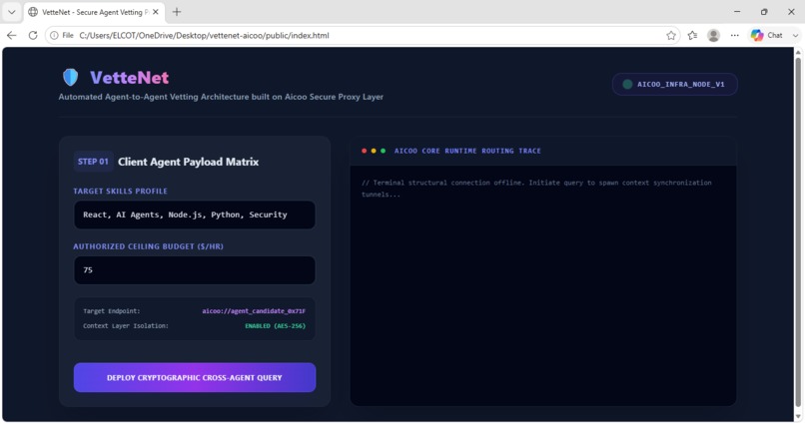Click the VetteNet shield logo icon

[70, 78]
